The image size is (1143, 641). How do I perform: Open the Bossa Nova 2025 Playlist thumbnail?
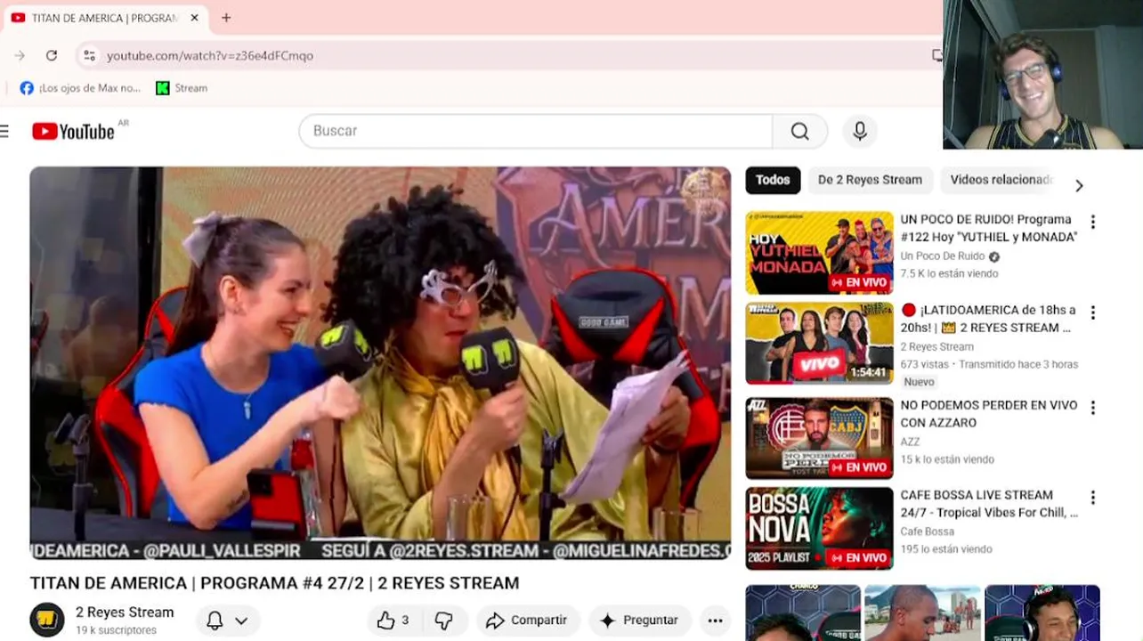click(x=819, y=528)
